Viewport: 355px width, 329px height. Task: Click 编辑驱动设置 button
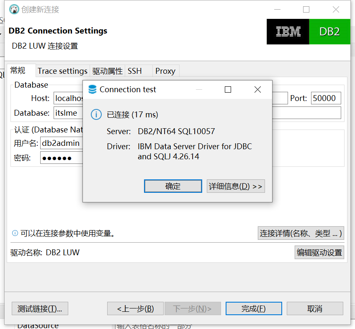tap(319, 252)
